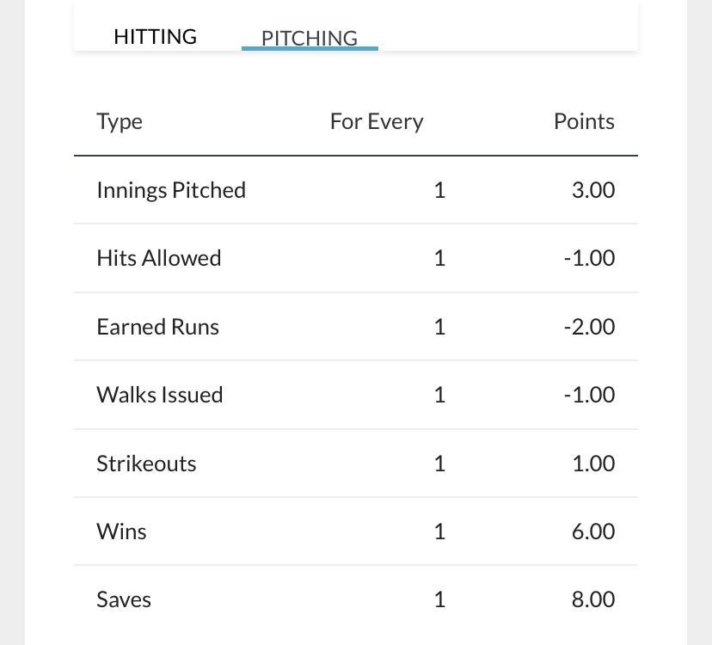Image resolution: width=712 pixels, height=645 pixels.
Task: Click the 3.00 points value for Innings Pitched
Action: [x=593, y=190]
